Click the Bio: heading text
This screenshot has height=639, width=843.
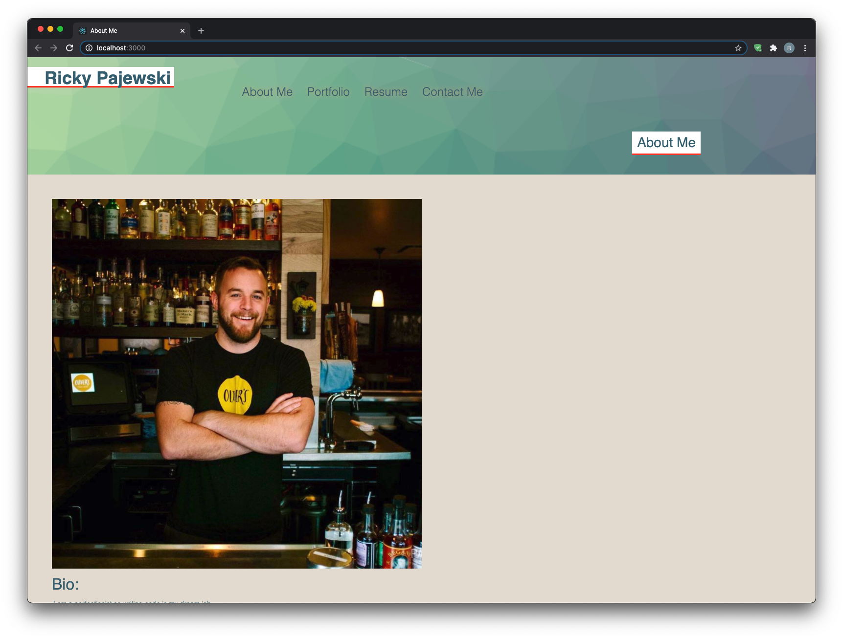[66, 584]
